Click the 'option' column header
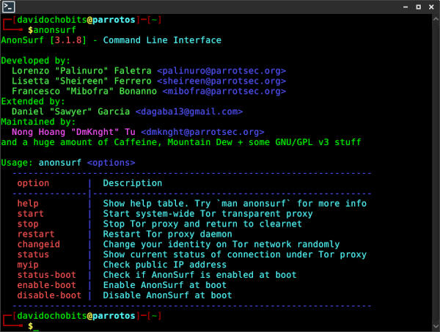440x332 pixels. pos(33,183)
